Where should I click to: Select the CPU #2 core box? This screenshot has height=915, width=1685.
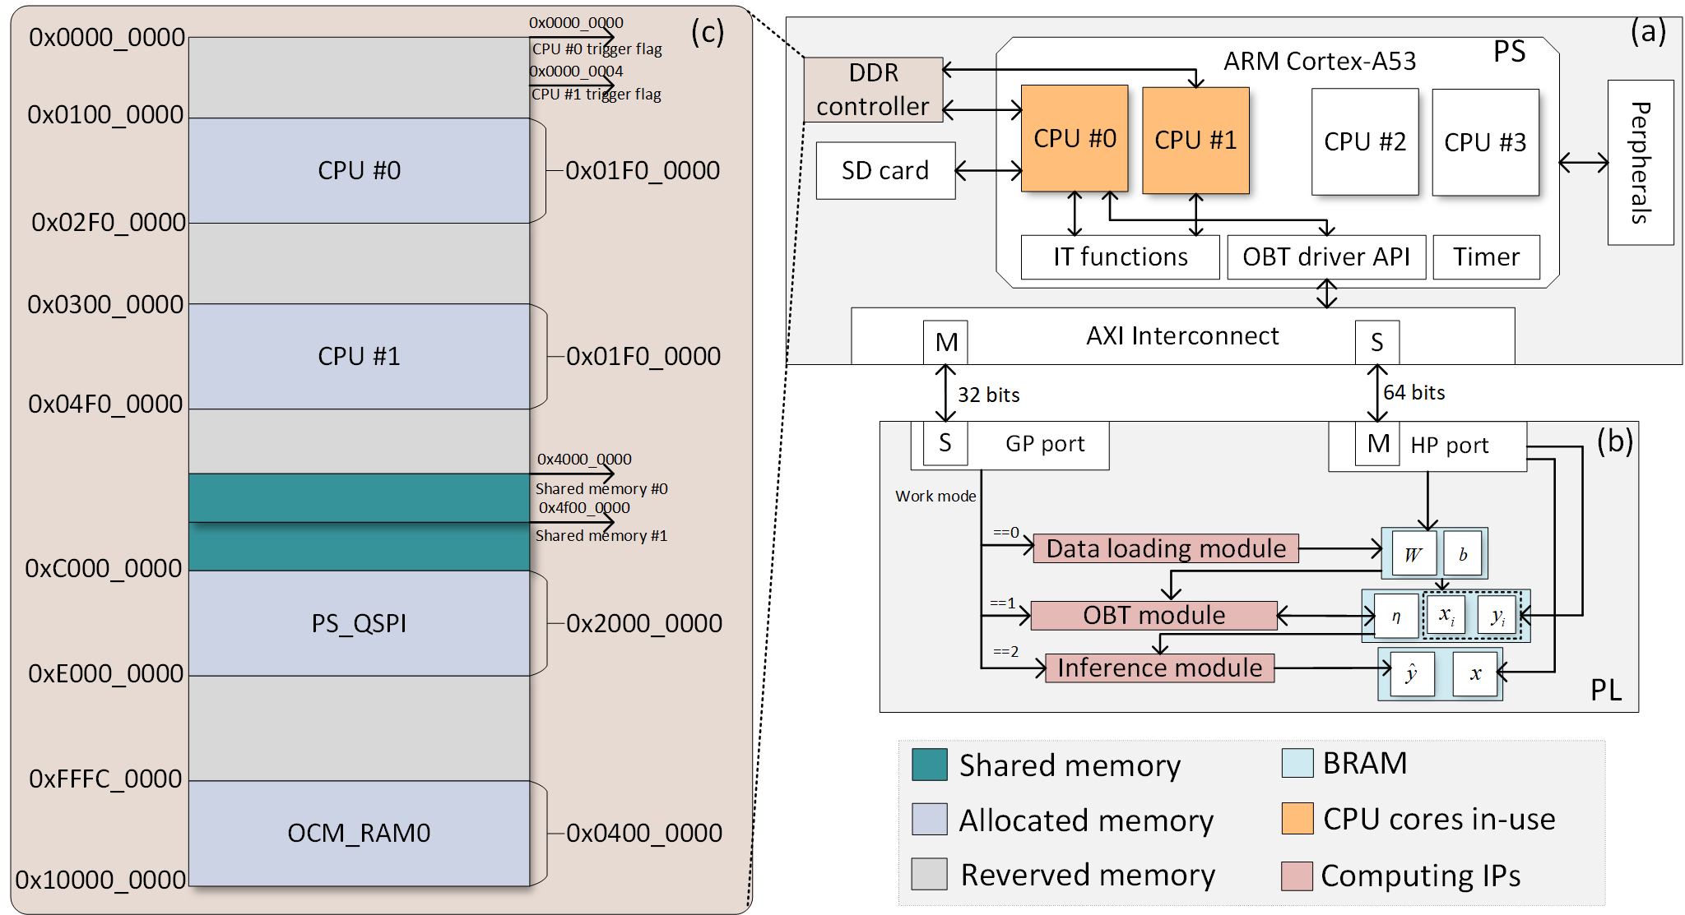coord(1364,141)
